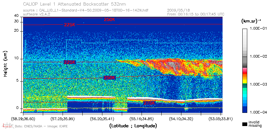Select the source file name line
The height and width of the screenshot is (129, 267).
click(x=86, y=11)
